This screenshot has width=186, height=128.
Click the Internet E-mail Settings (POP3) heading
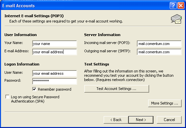(34, 16)
